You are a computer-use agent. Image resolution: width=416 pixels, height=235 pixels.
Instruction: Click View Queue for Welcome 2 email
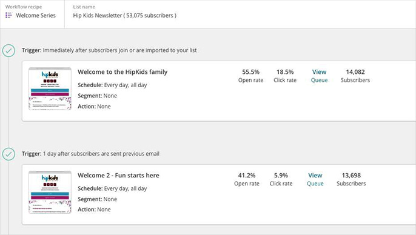tap(315, 179)
